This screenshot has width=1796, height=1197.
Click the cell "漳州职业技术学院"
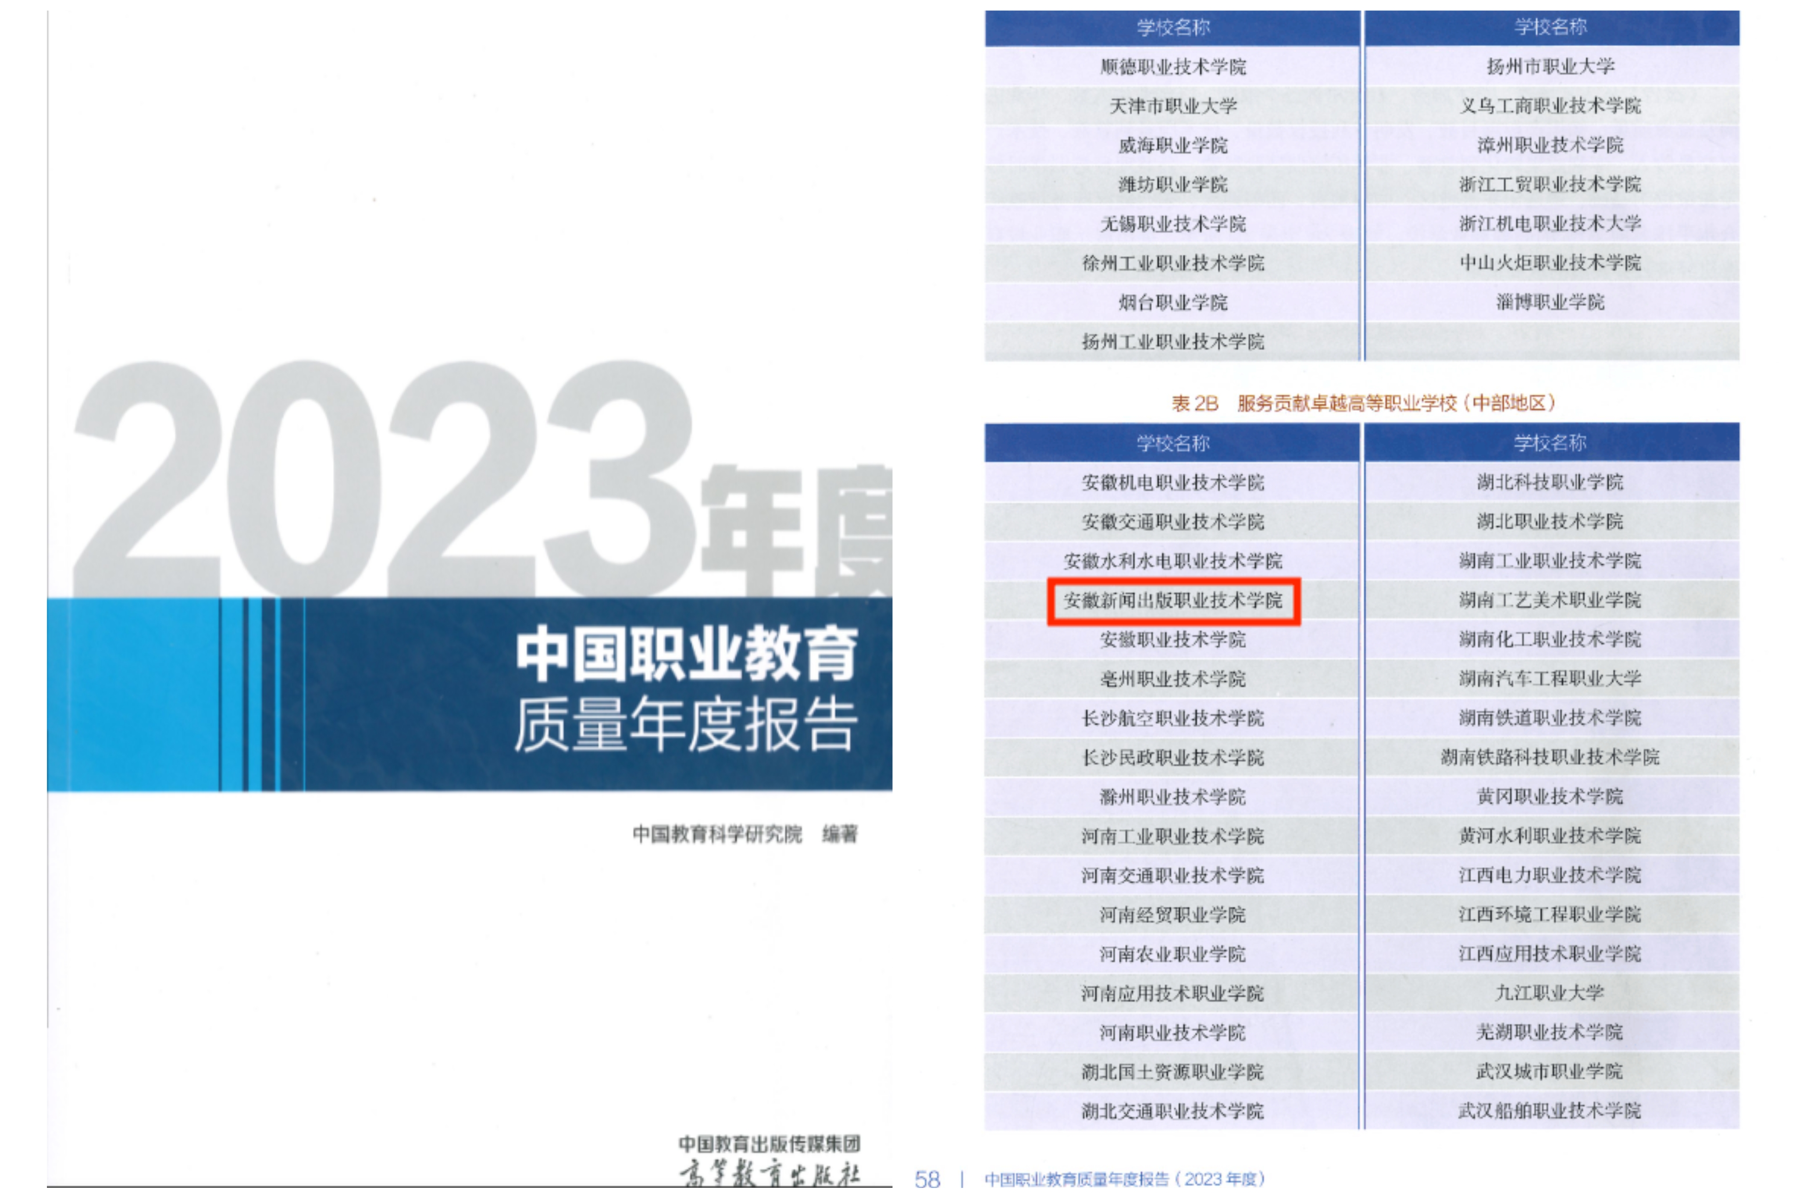pos(1550,145)
